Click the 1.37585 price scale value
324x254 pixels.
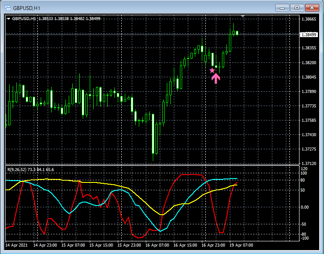(x=309, y=120)
